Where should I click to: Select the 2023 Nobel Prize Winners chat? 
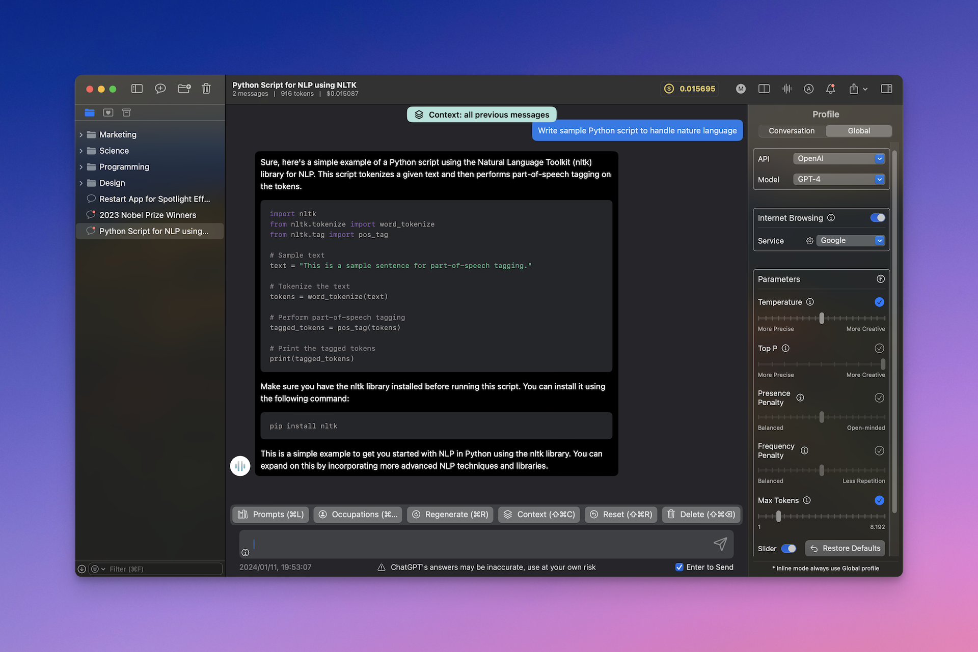point(148,215)
